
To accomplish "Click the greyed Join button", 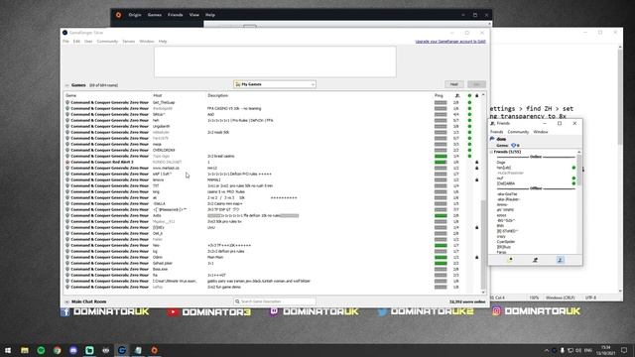I will click(x=476, y=84).
